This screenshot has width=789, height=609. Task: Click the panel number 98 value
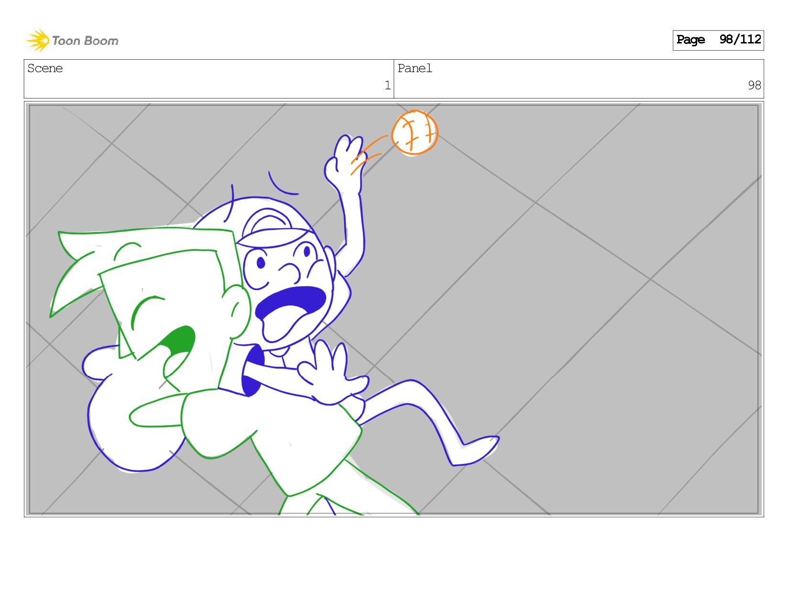(x=754, y=85)
